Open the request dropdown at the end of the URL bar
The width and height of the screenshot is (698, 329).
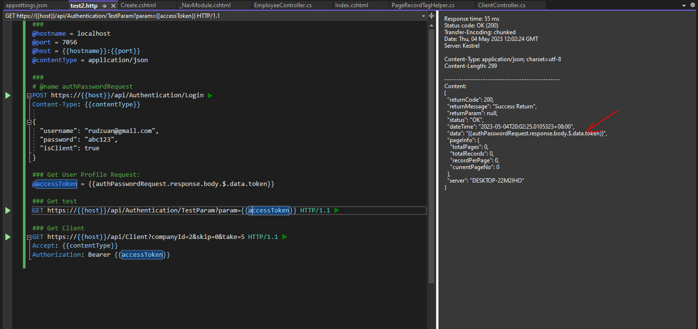point(423,15)
